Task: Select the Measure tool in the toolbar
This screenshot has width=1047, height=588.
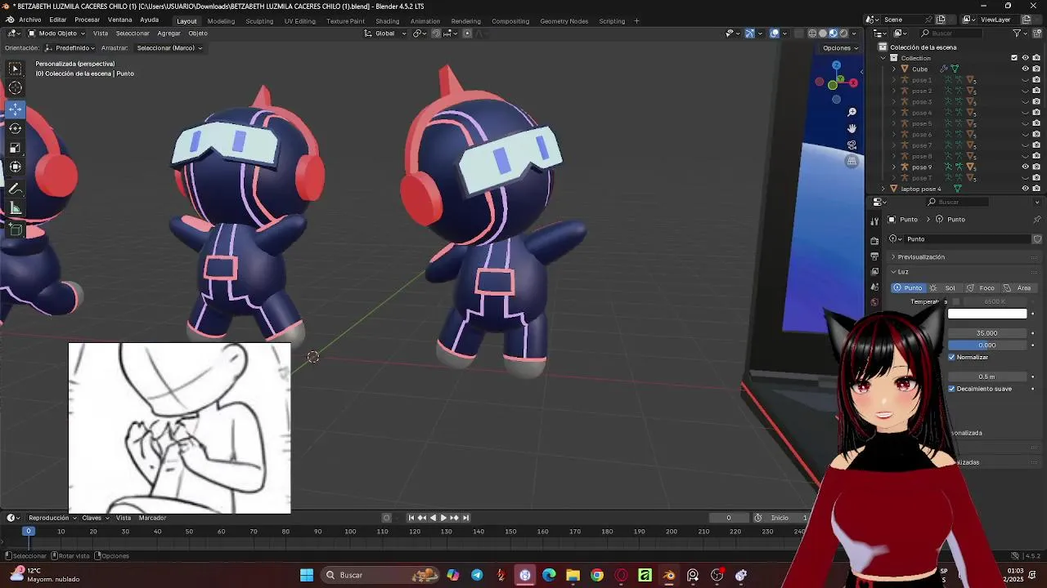Action: (15, 209)
